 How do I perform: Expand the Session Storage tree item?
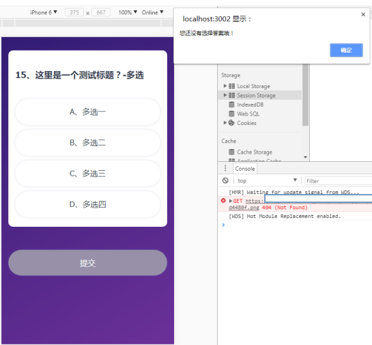(225, 95)
